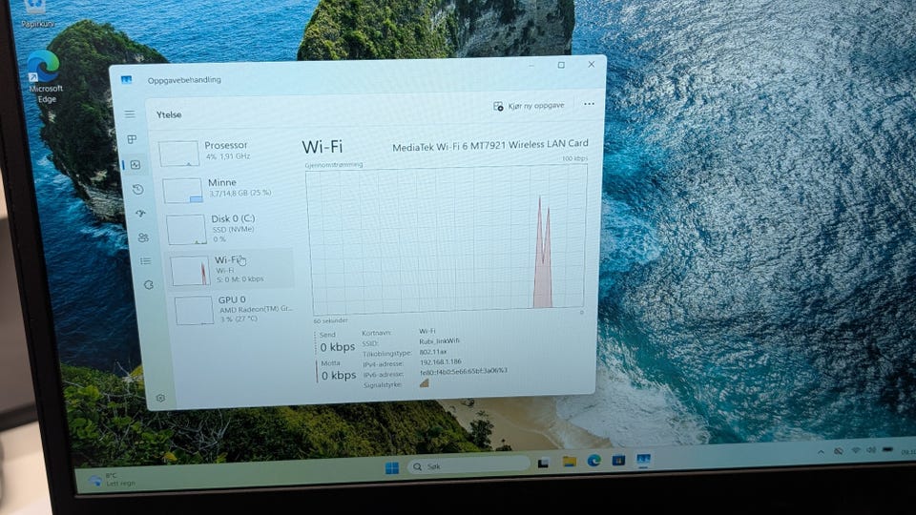Viewport: 916px width, 515px height.
Task: Click the SSID value Rubi_linkWifi
Action: (x=439, y=341)
